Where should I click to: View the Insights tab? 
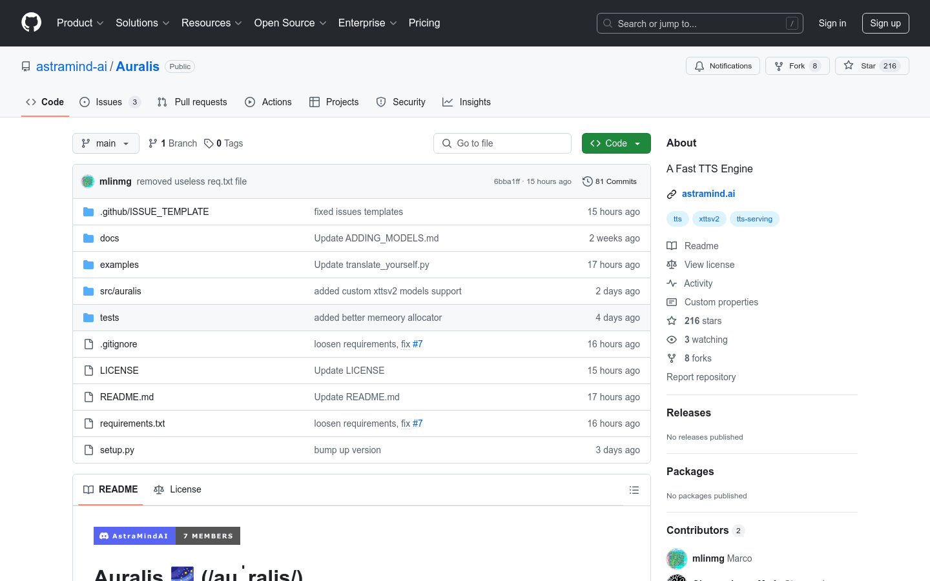[x=467, y=102]
